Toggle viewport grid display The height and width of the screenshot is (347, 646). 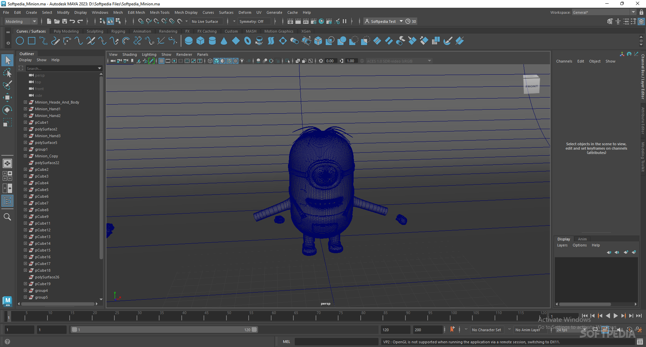(x=161, y=61)
